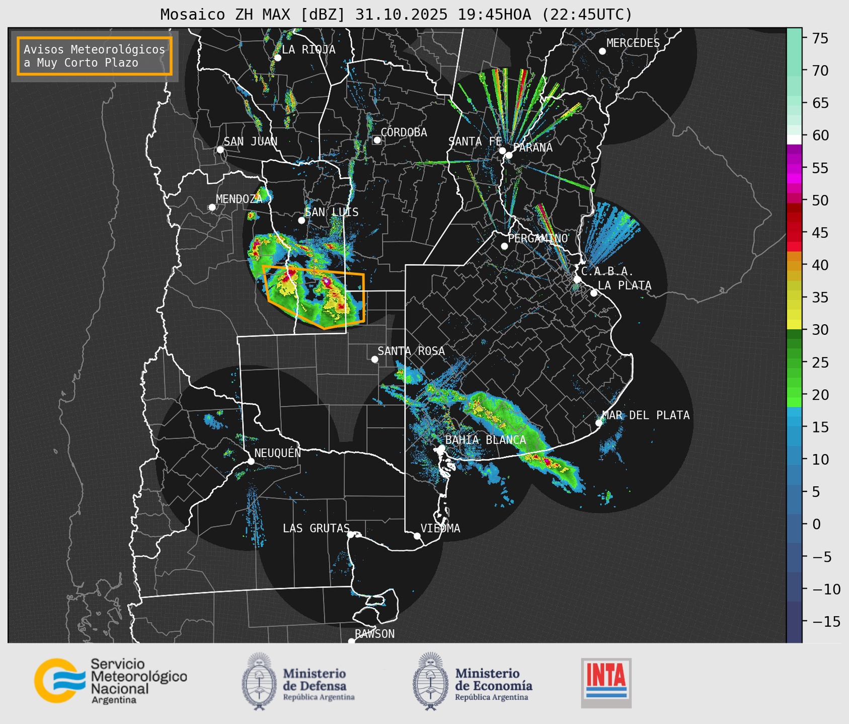Click the Viedma city marker dot
The image size is (849, 724).
[417, 536]
